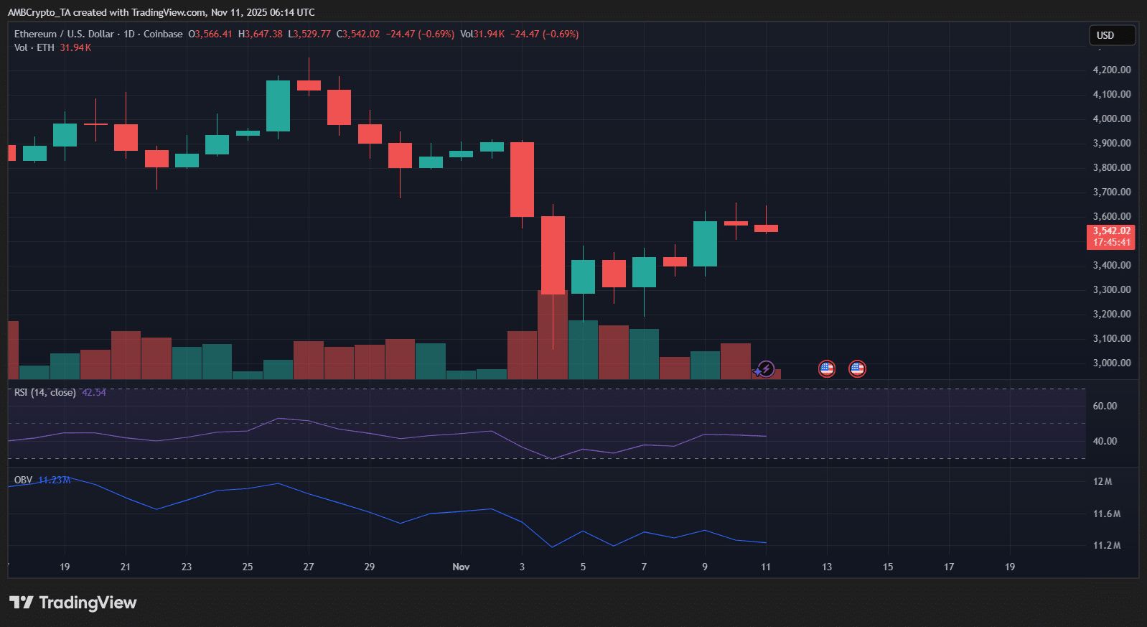Click the Nov month label on time axis
1147x627 pixels.
click(461, 567)
